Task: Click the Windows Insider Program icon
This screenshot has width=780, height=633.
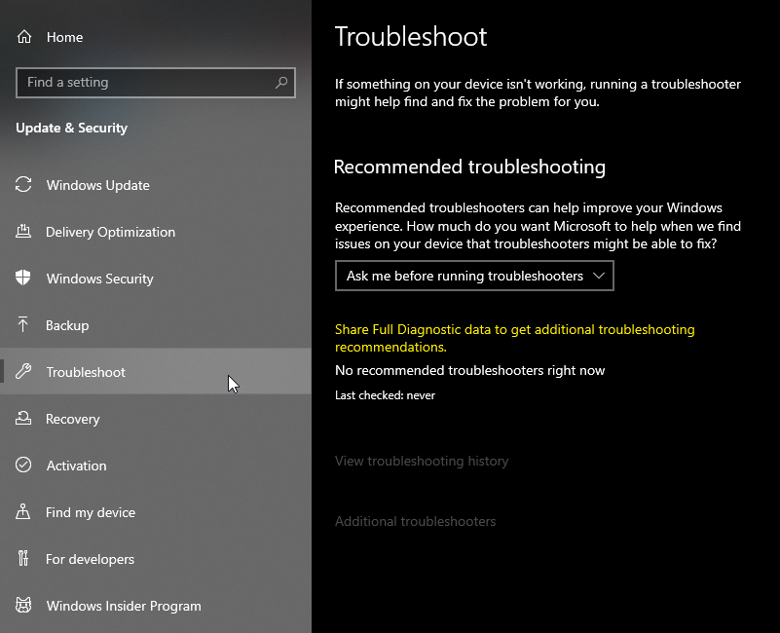Action: tap(24, 606)
